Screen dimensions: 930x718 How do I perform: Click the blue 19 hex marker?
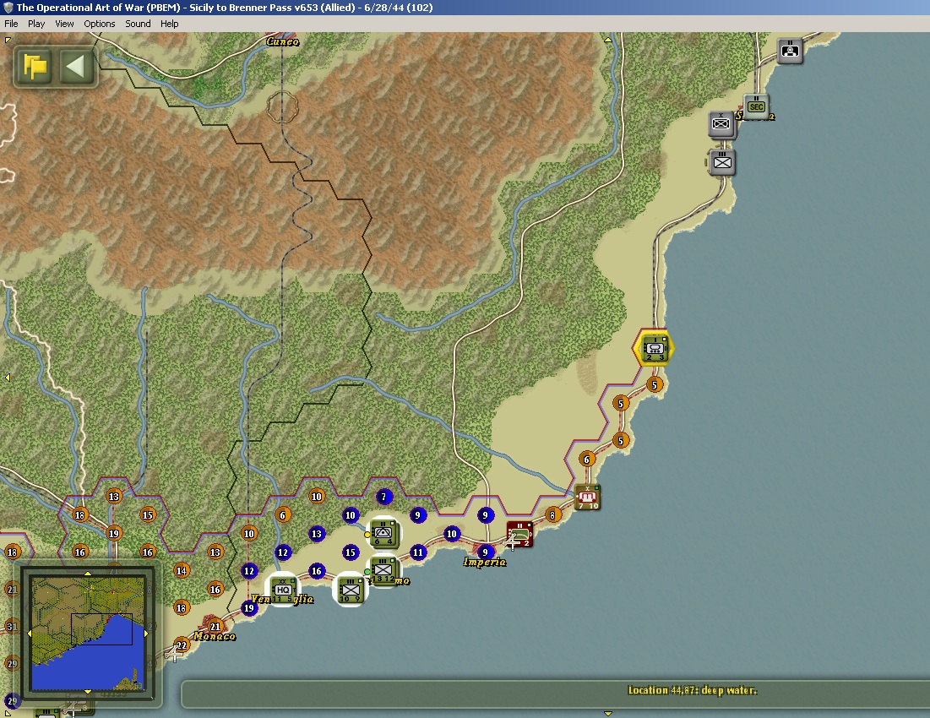[249, 607]
